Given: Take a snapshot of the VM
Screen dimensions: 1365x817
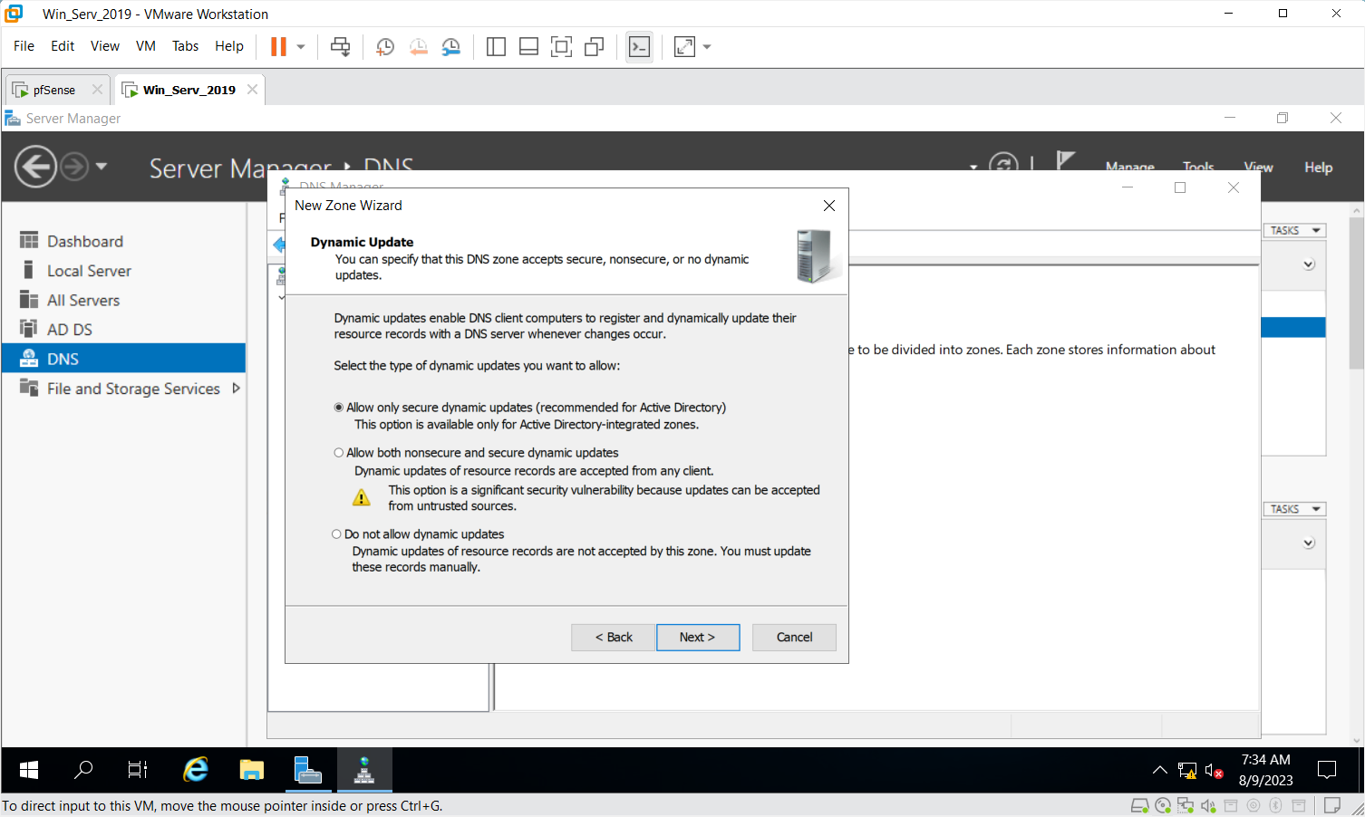Looking at the screenshot, I should [x=385, y=47].
